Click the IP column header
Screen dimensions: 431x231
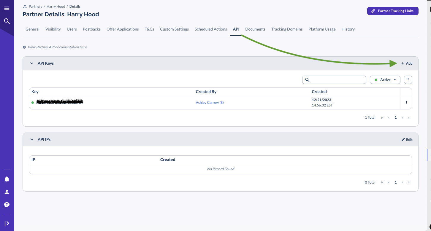(x=33, y=160)
